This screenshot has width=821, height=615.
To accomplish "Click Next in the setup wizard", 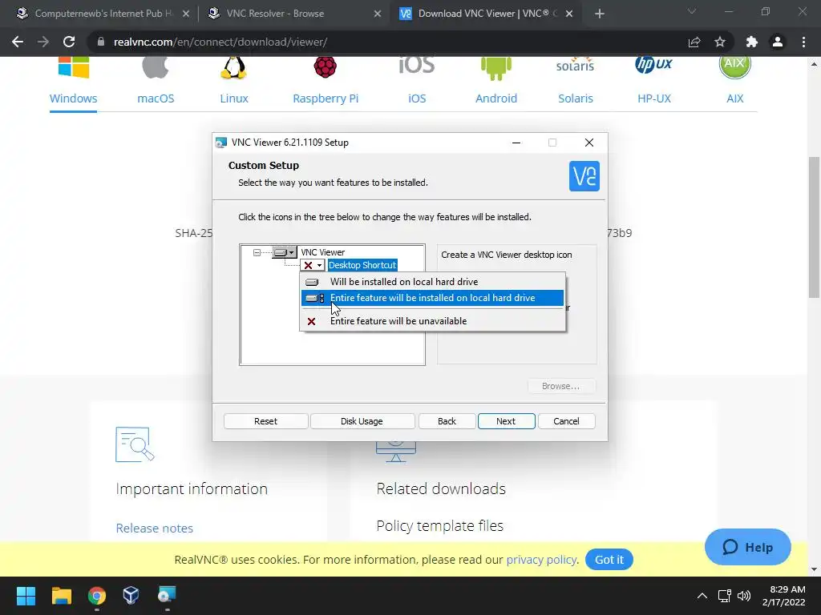I will click(x=506, y=421).
